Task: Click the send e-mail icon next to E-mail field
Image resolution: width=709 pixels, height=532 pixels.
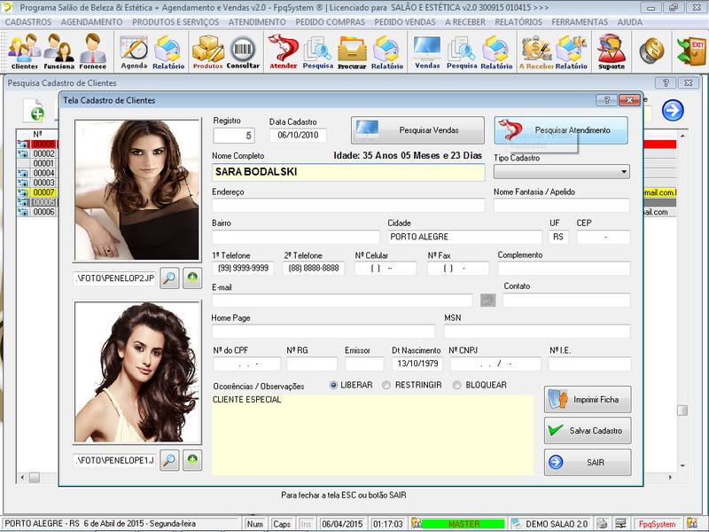Action: click(487, 300)
